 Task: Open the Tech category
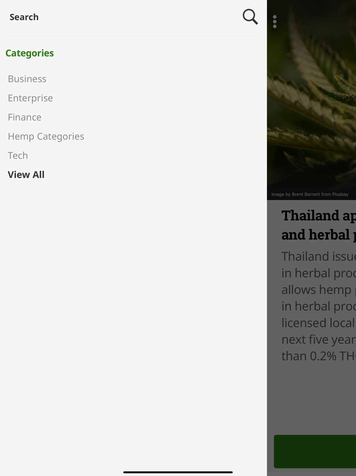point(18,156)
